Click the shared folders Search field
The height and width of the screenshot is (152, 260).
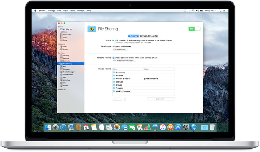coord(161,99)
